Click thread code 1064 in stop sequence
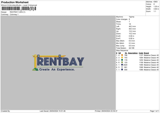Image resolution: width=160 pixels, height=113 pixels. click(141, 58)
